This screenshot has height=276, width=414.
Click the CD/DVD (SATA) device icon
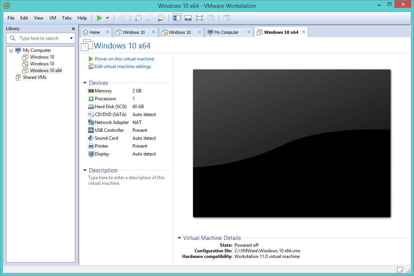point(91,115)
